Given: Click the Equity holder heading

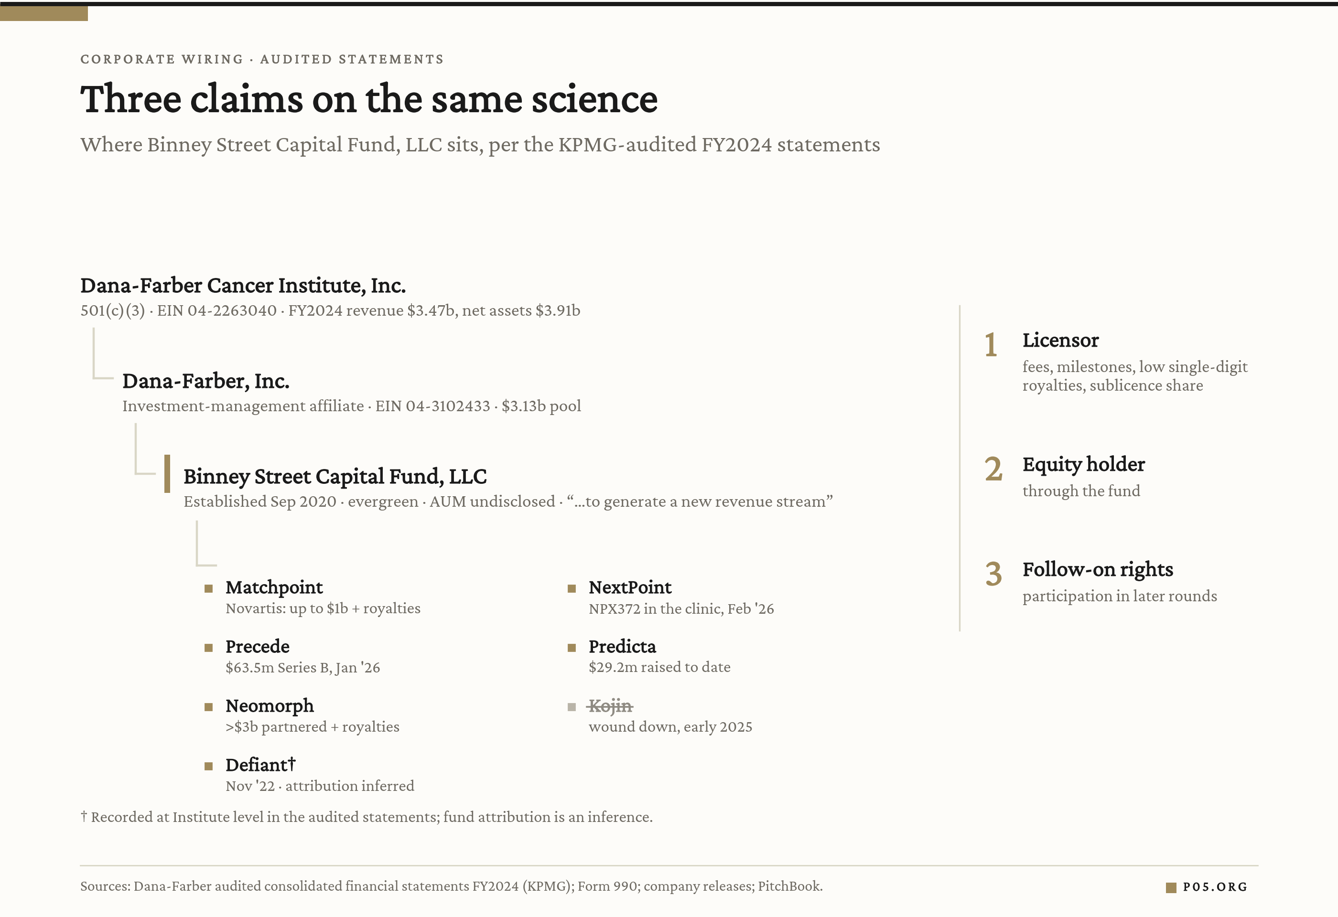Looking at the screenshot, I should tap(1083, 464).
